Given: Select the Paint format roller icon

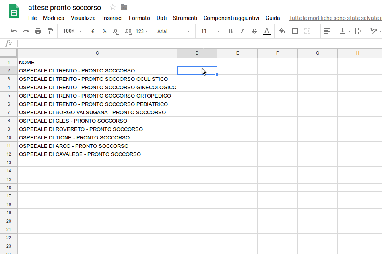Looking at the screenshot, I should coord(50,31).
